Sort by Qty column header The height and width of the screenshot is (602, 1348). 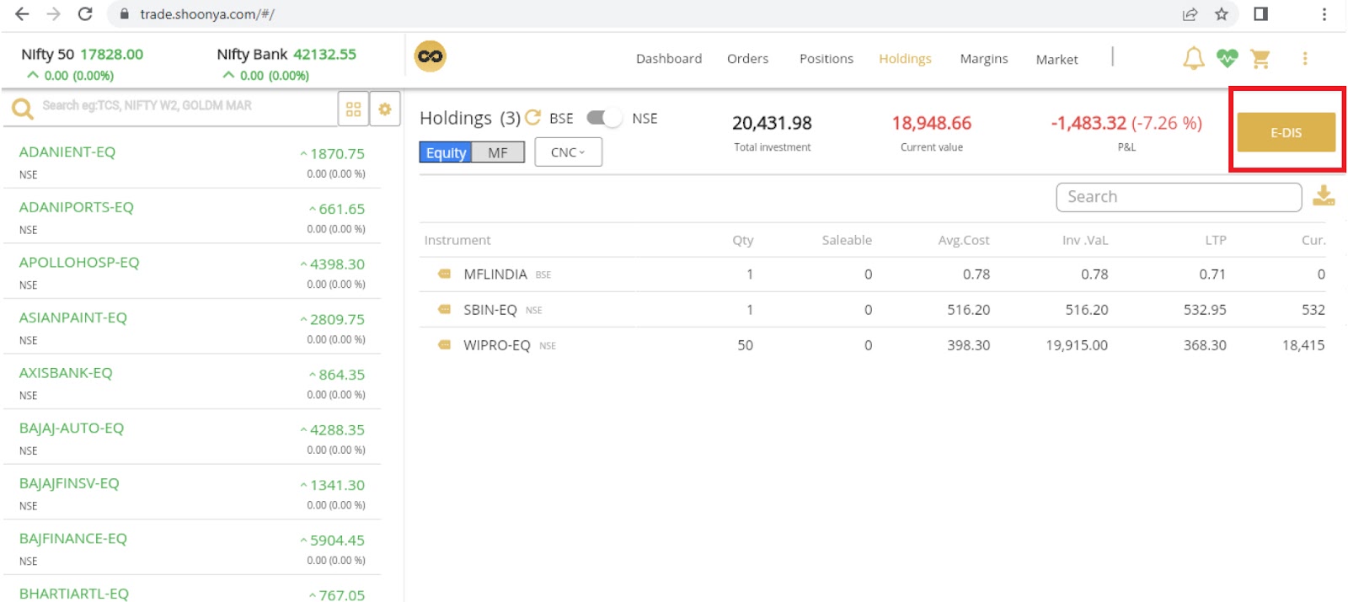[742, 240]
